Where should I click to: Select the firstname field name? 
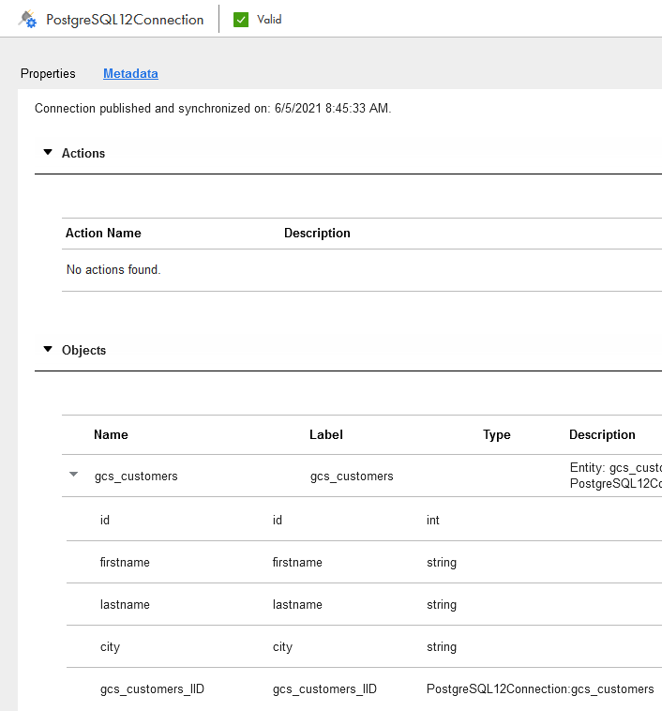click(125, 562)
